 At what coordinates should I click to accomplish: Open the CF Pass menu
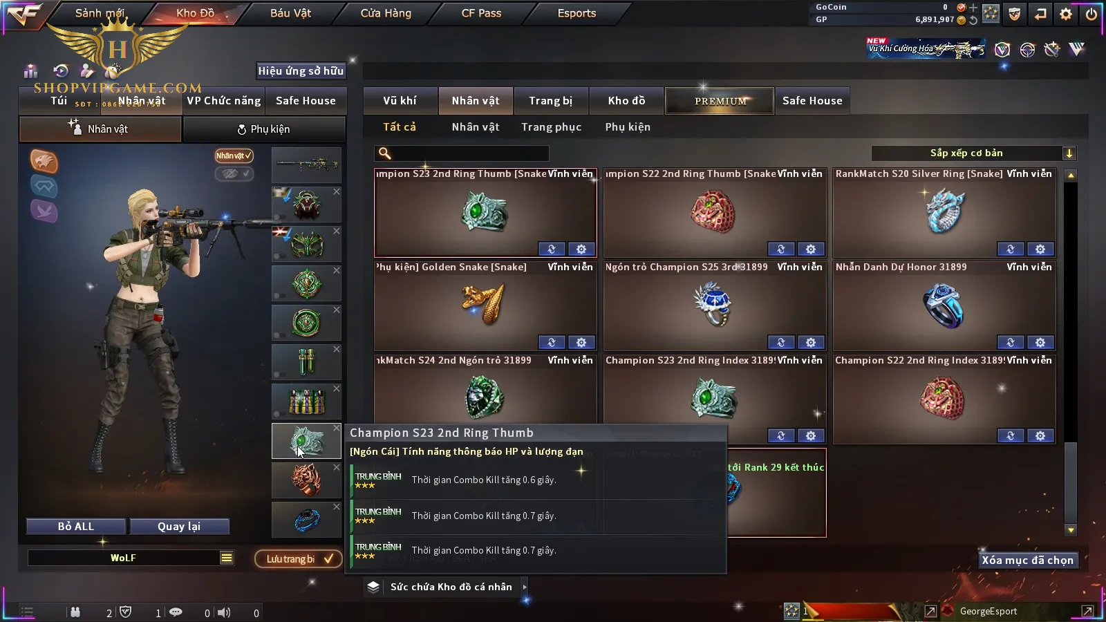pos(481,13)
